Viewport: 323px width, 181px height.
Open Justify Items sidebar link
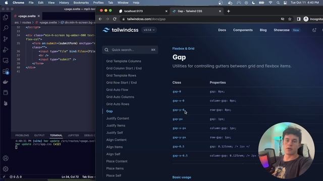116,126
